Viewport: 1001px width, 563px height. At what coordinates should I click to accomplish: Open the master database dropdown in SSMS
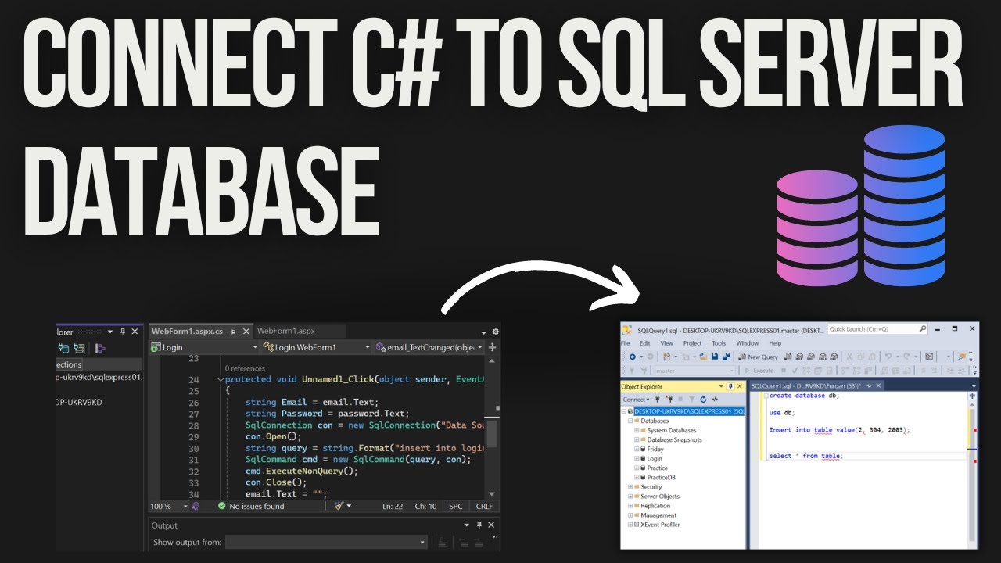[694, 371]
